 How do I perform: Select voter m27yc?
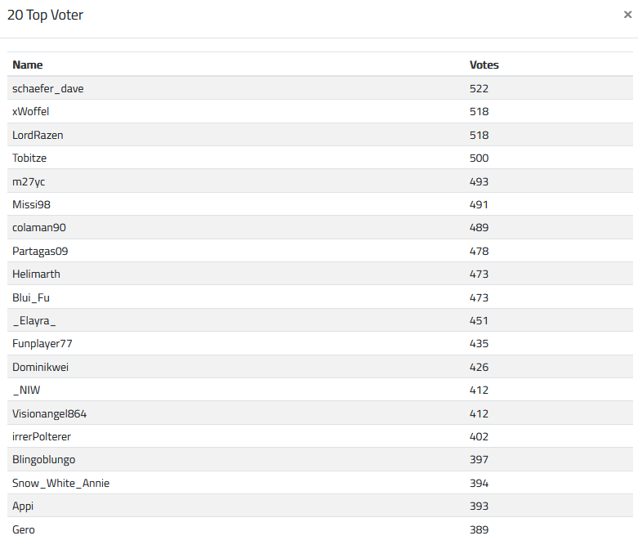tap(29, 181)
